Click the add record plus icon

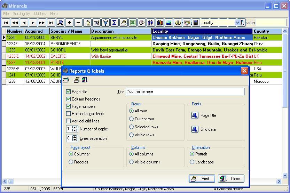[69, 23]
